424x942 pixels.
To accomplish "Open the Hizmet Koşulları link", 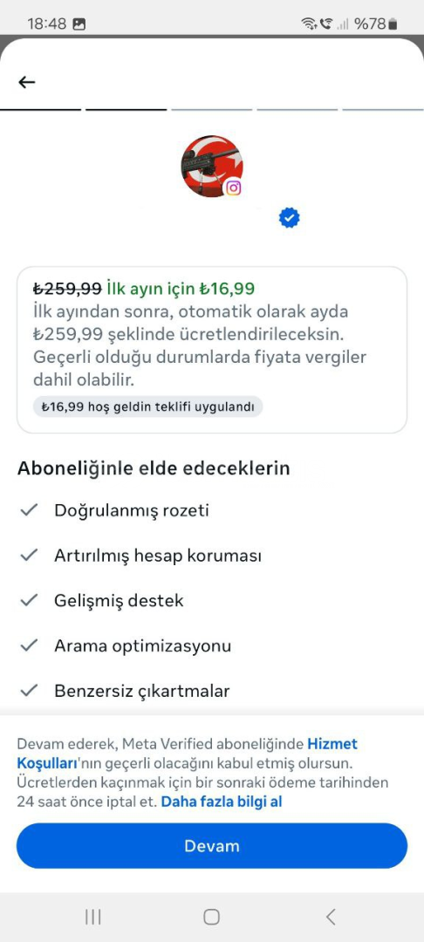I will (188, 754).
